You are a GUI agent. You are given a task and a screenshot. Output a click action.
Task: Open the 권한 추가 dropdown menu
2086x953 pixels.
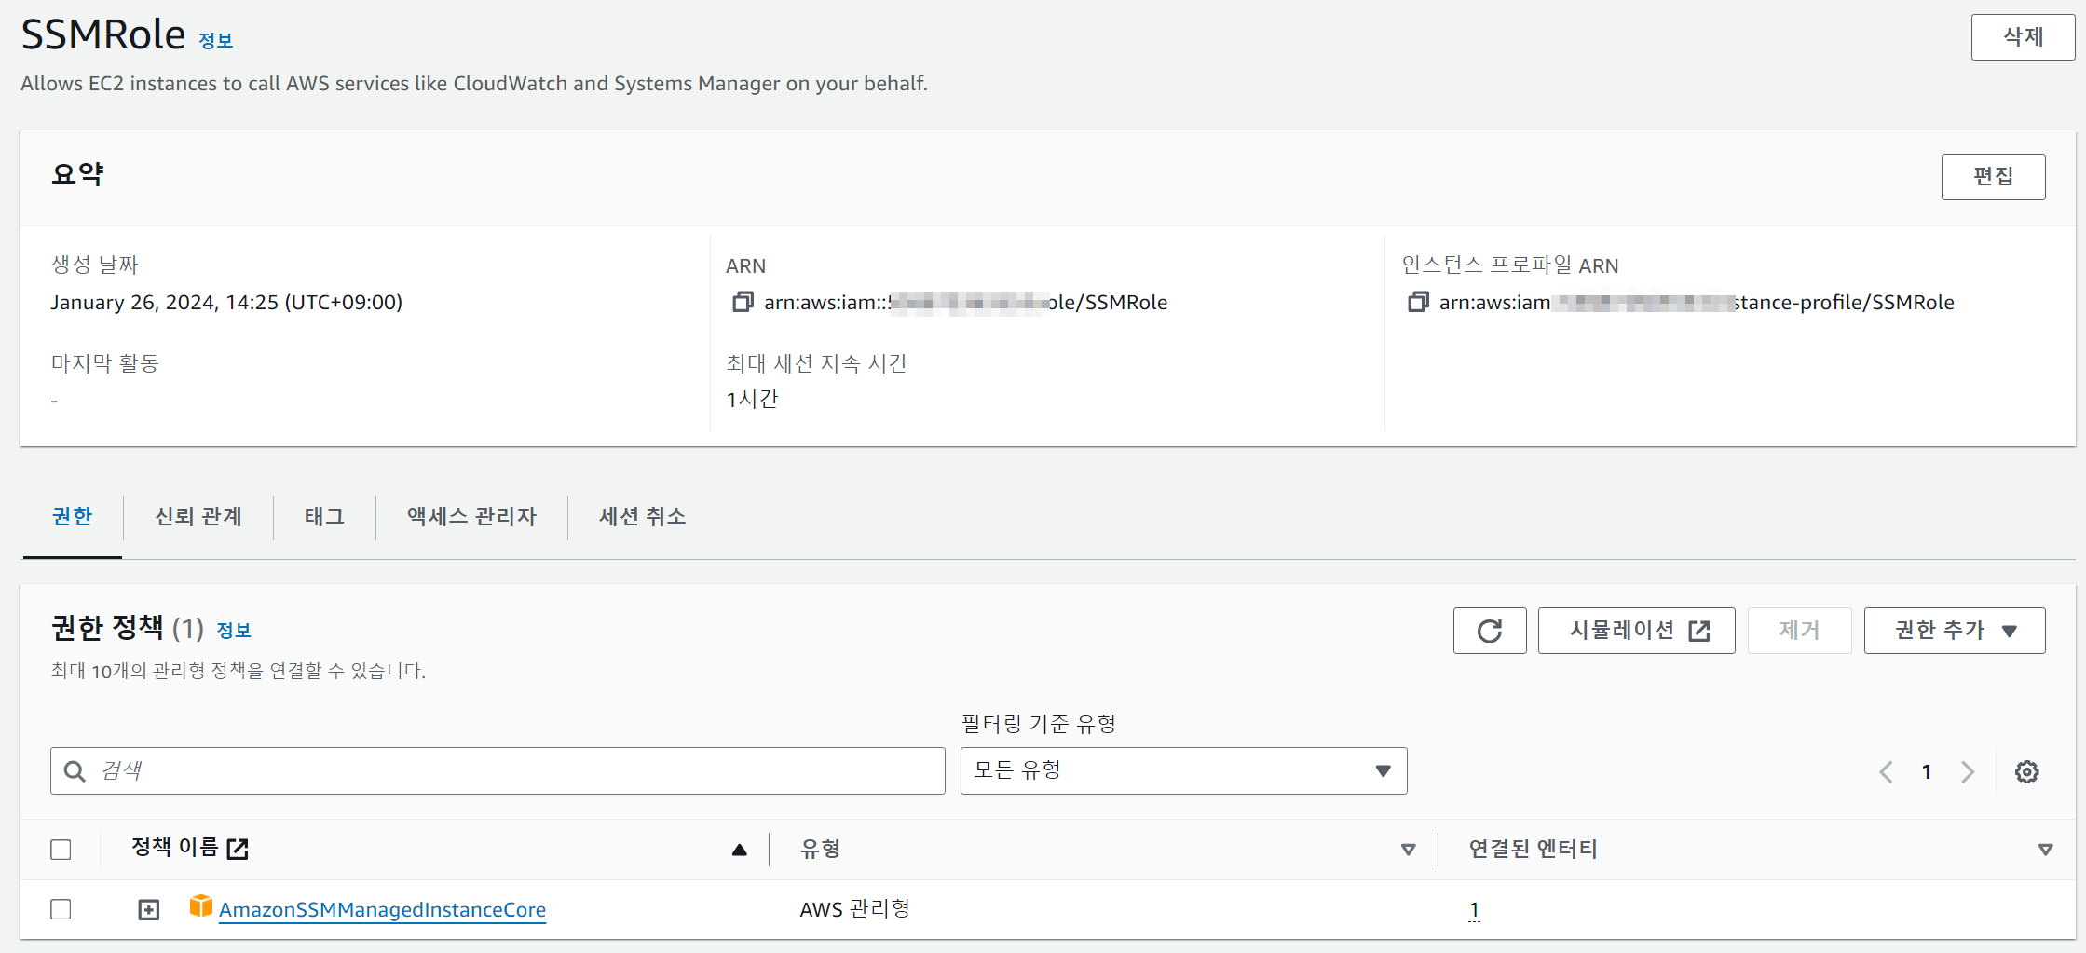point(1955,631)
